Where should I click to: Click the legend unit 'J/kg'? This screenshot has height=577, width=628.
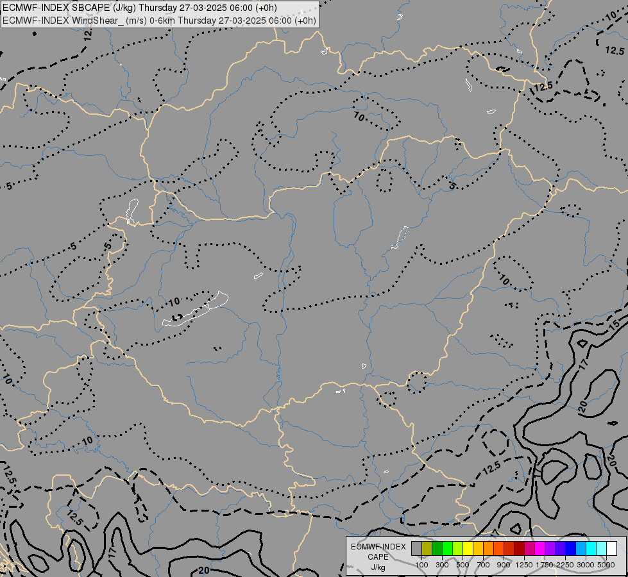point(378,567)
